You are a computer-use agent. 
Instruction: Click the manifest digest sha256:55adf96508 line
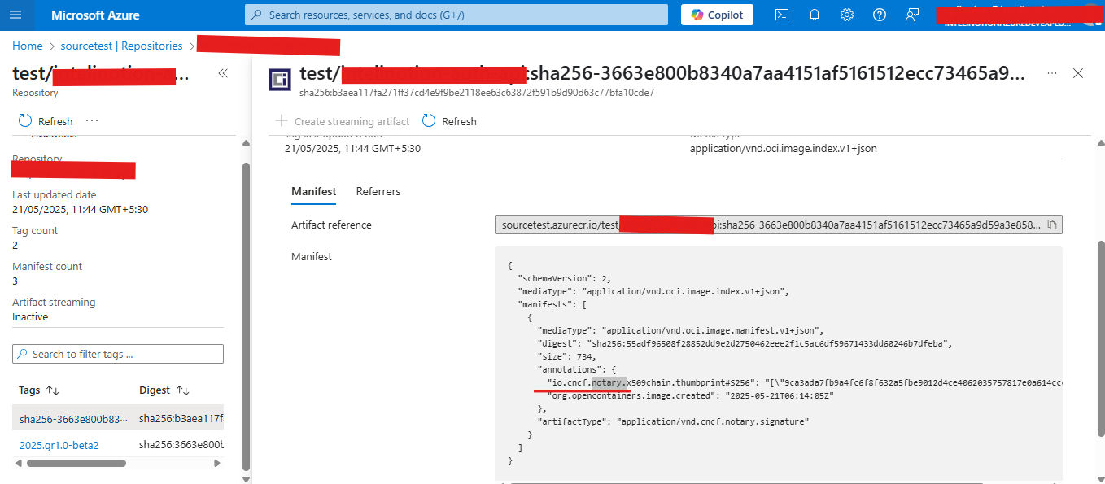745,343
